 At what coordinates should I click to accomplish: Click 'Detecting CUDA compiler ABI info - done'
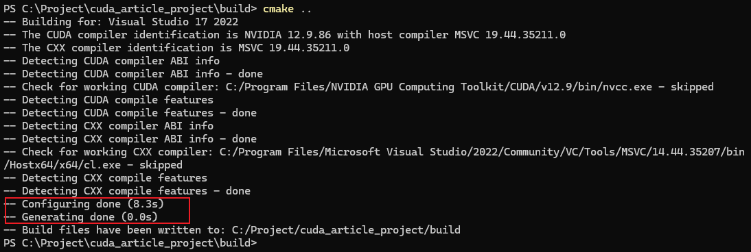[x=132, y=74]
